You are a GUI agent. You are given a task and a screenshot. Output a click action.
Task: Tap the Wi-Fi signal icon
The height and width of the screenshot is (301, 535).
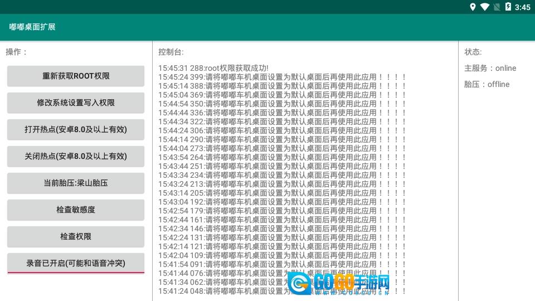[484, 7]
